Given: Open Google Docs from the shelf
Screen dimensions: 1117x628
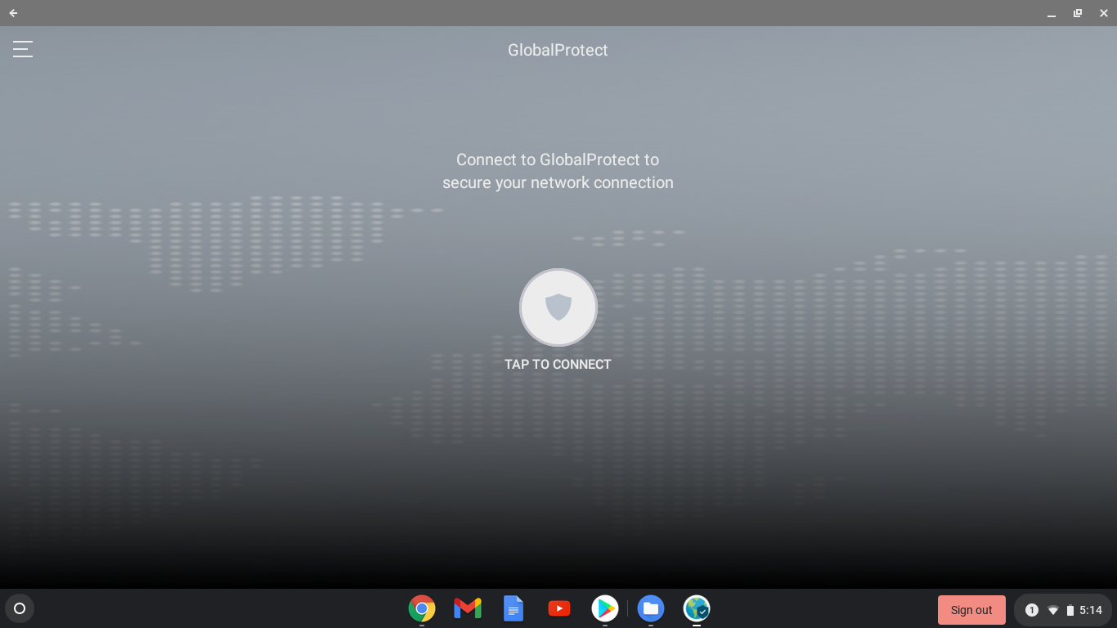Looking at the screenshot, I should (514, 608).
